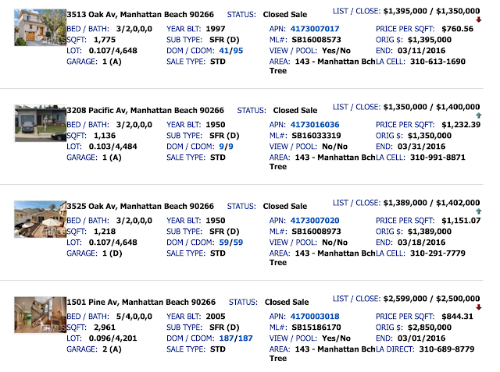The width and height of the screenshot is (500, 372).
Task: Select address 3513 Oak Av, Manhattan Beach 90266
Action: [141, 15]
